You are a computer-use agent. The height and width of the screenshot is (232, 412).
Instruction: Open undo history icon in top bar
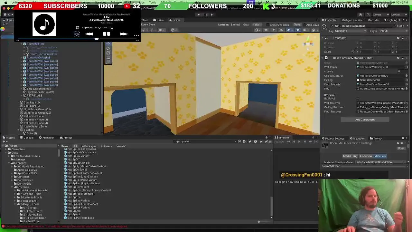pyautogui.click(x=360, y=15)
